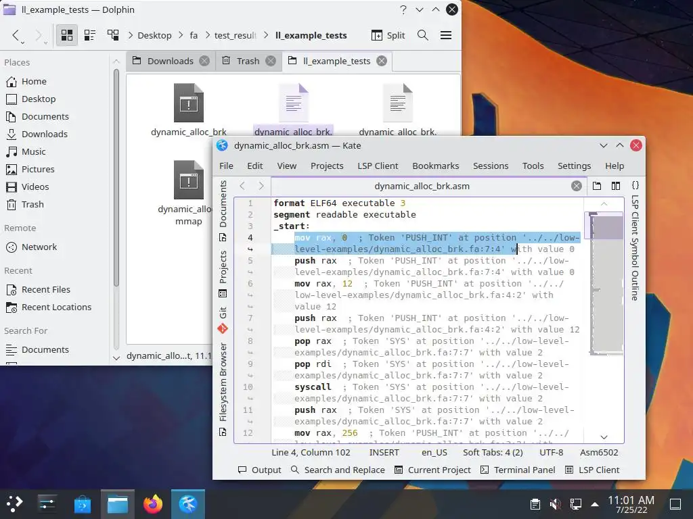Select dynamic_alloc_brk executable file thumbnail
693x519 pixels.
click(x=189, y=103)
